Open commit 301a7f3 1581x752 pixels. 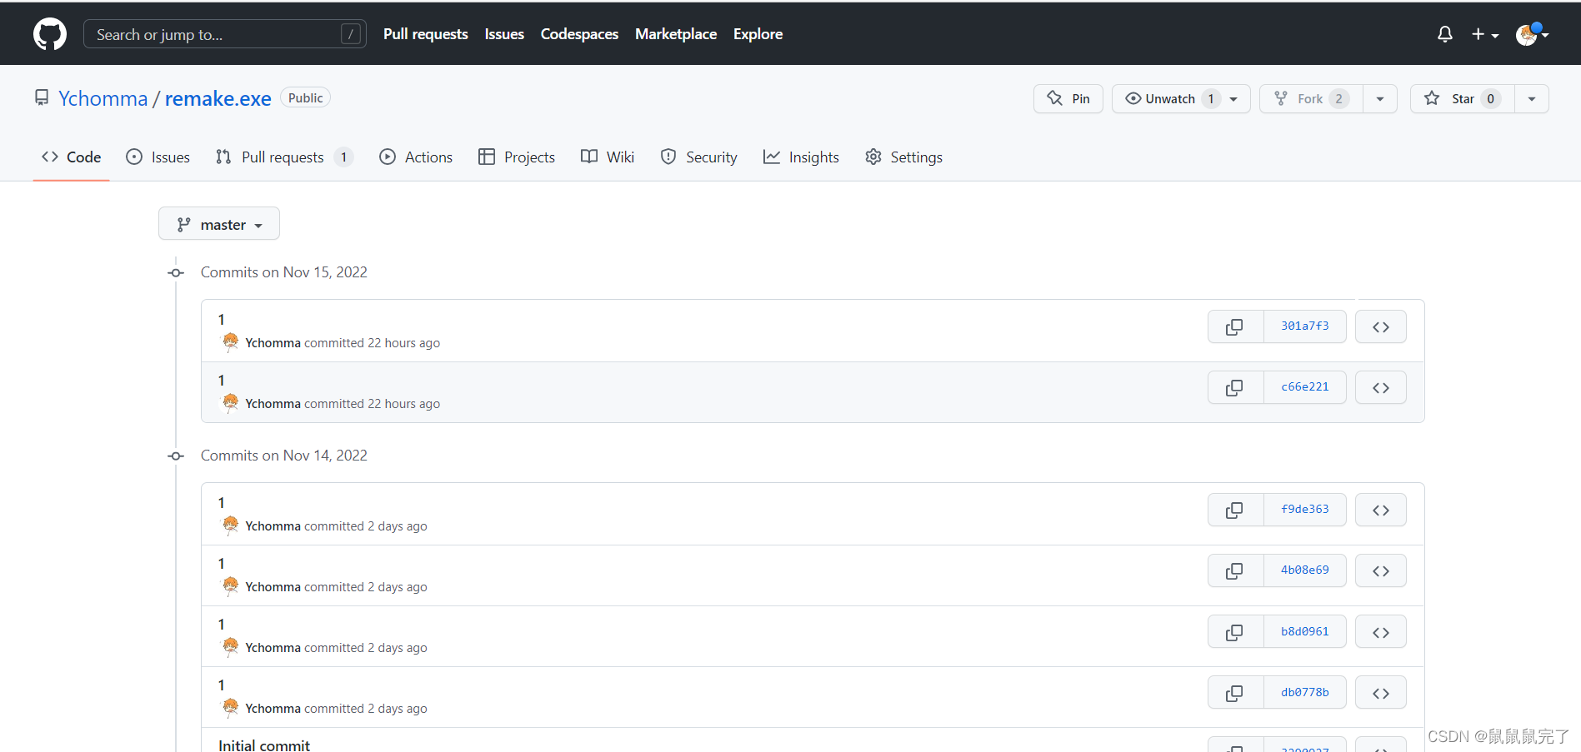coord(1305,326)
